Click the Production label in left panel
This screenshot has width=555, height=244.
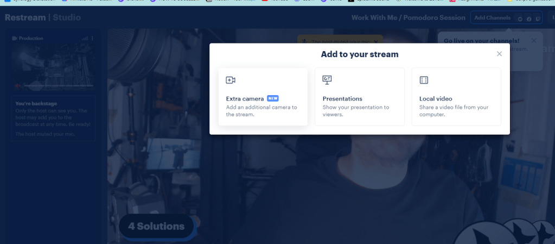click(31, 38)
